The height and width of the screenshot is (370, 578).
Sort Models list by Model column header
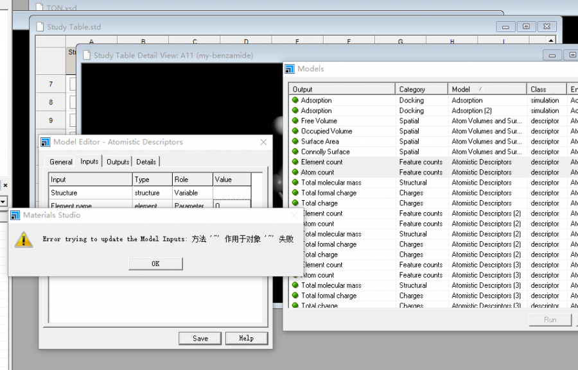coord(487,89)
